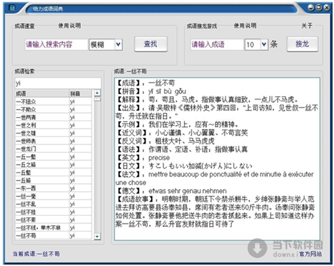
Task: Minimize the 给力成语词典 window
Action: tap(311, 7)
